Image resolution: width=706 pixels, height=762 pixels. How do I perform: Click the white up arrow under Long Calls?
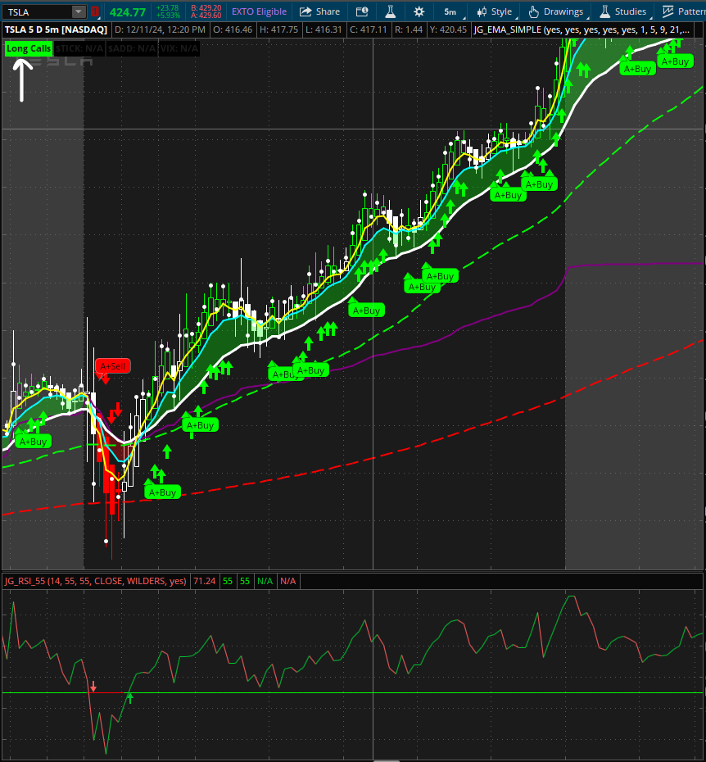22,80
